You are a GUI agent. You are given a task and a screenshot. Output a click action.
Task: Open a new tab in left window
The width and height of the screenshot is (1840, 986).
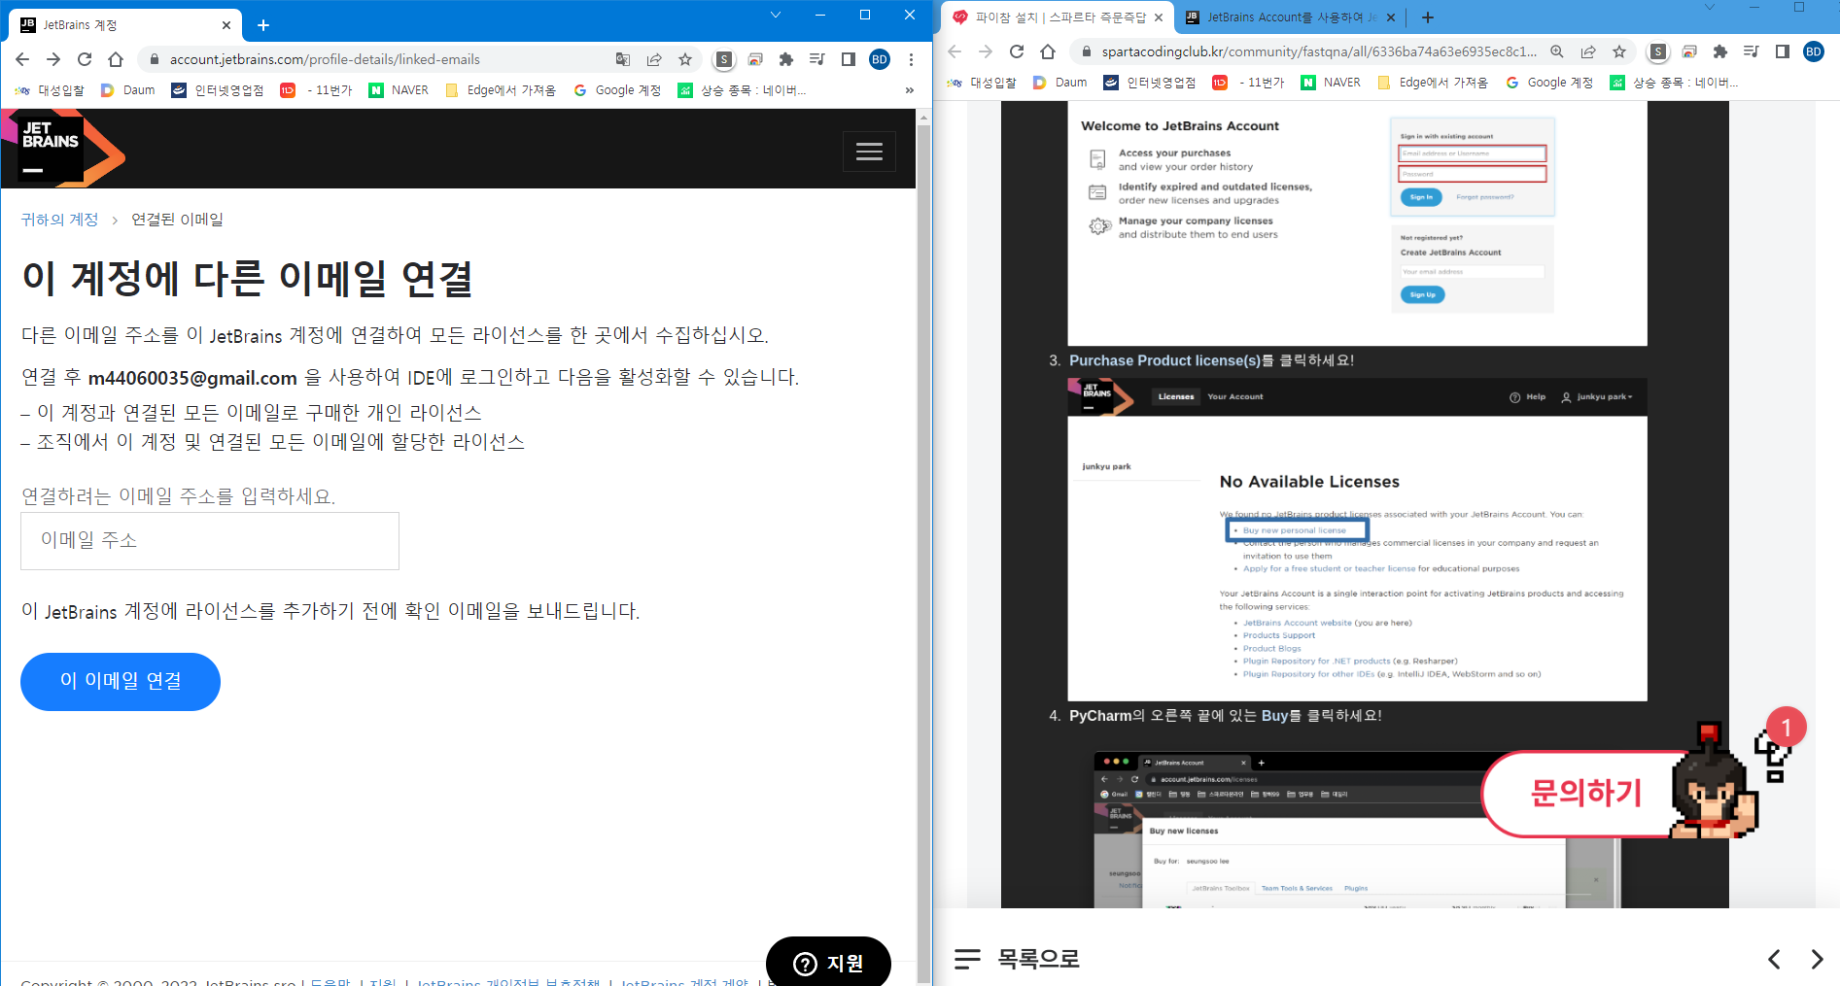[x=263, y=25]
